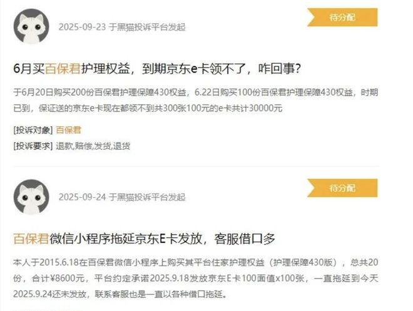Viewport: 413px width, 311px height.
Task: Click the divider line between the two complaints
Action: point(196,166)
